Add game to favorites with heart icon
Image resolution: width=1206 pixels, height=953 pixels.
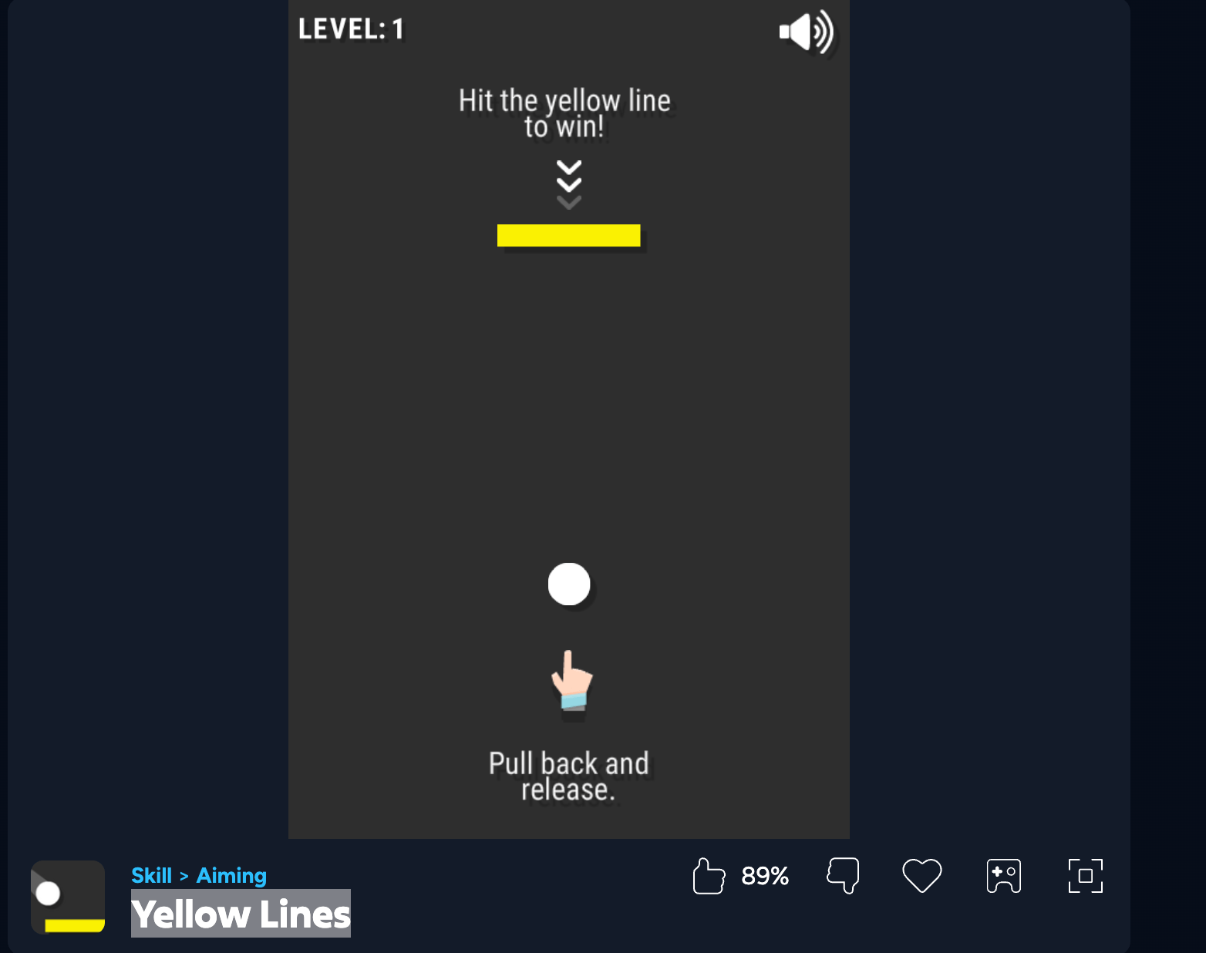pos(922,876)
